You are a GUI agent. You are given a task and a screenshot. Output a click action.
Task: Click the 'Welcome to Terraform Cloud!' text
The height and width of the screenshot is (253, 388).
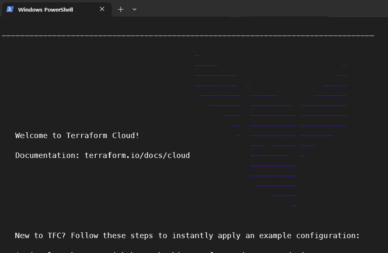coord(77,136)
